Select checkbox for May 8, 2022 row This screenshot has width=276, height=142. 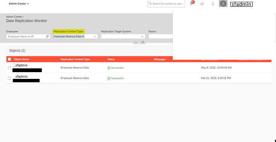9,68
